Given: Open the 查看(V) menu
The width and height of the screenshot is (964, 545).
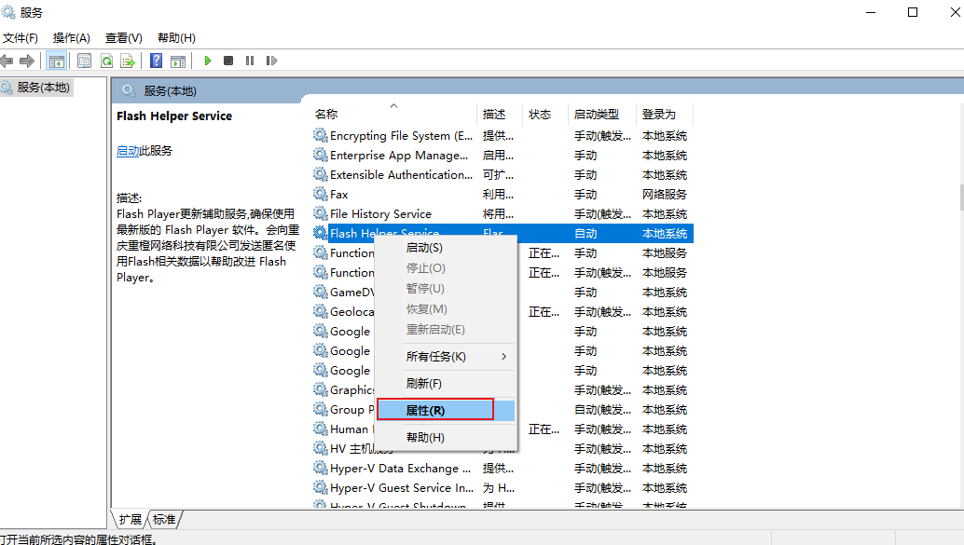Looking at the screenshot, I should pos(124,38).
